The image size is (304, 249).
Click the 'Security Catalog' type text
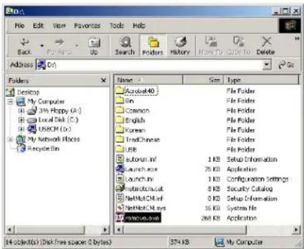coord(250,189)
